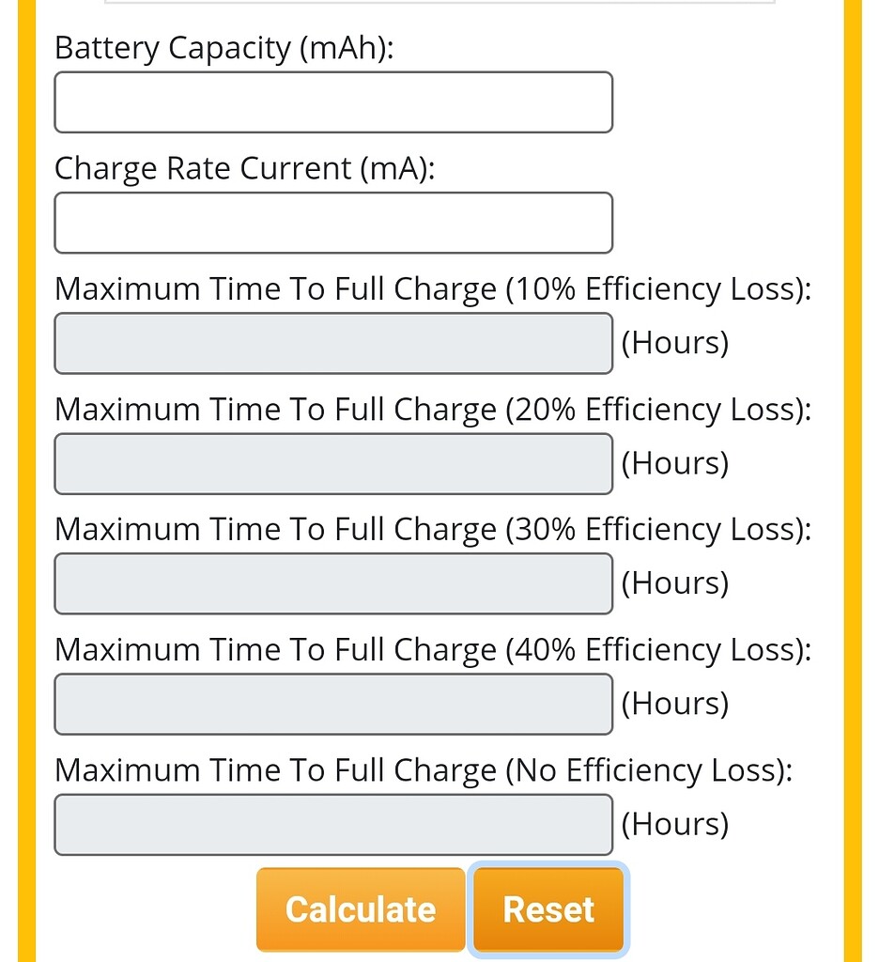Image resolution: width=879 pixels, height=962 pixels.
Task: Click the Hours label next to 20% result
Action: tap(673, 462)
